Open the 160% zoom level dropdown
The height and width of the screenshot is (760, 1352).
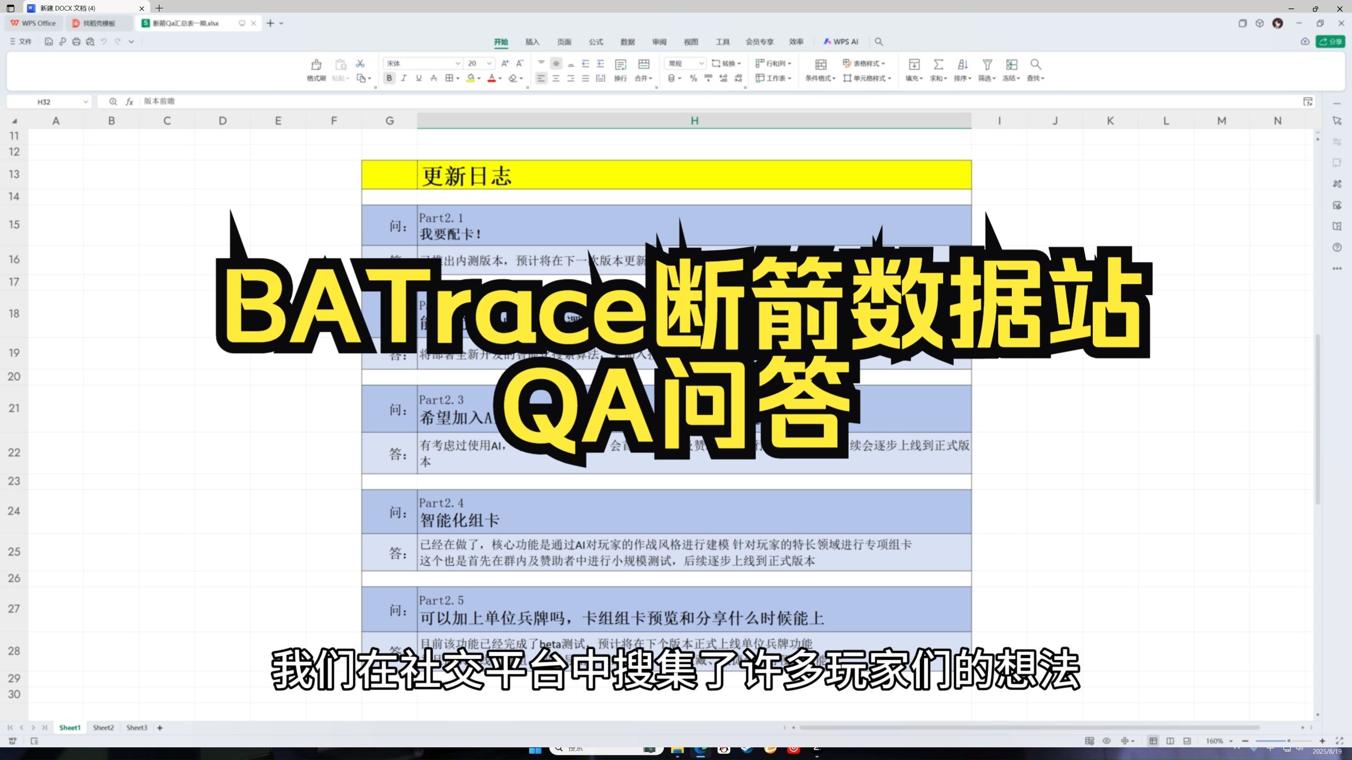pos(1218,741)
